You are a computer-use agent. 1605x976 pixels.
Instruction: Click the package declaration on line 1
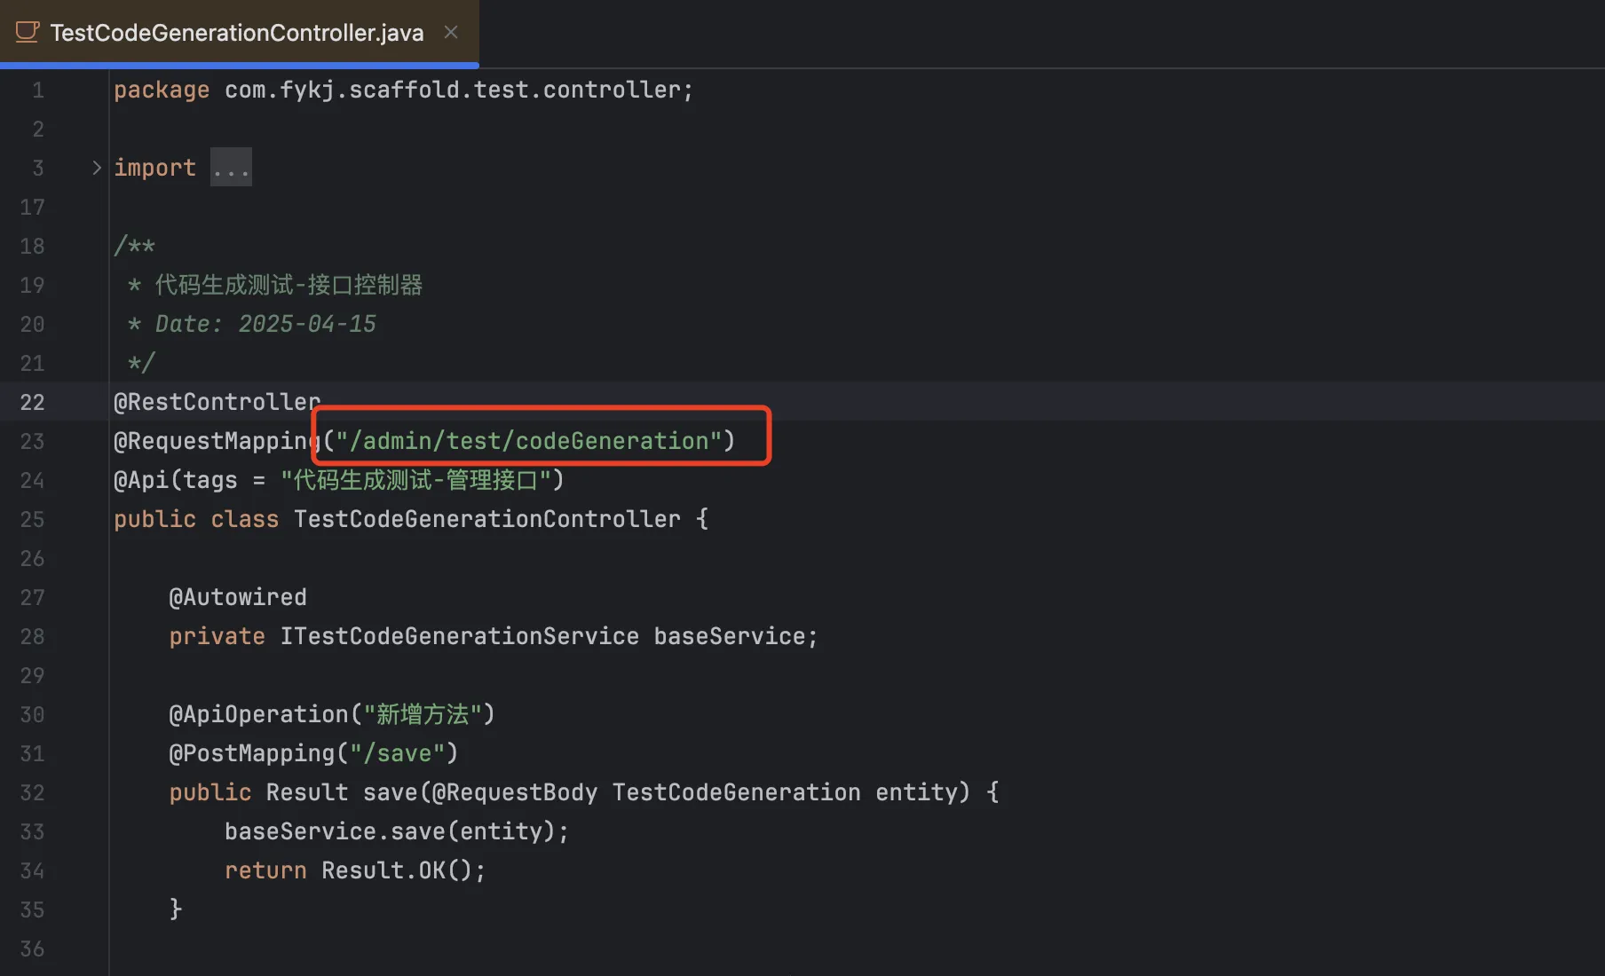pyautogui.click(x=403, y=90)
